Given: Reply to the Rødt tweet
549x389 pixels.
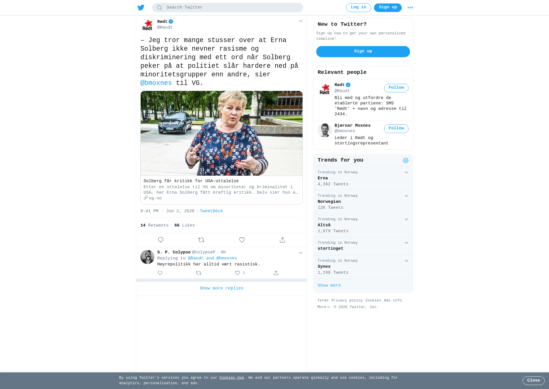Looking at the screenshot, I should point(161,240).
